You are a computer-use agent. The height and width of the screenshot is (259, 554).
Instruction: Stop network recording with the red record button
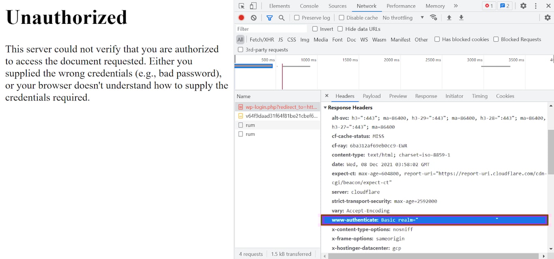tap(241, 18)
